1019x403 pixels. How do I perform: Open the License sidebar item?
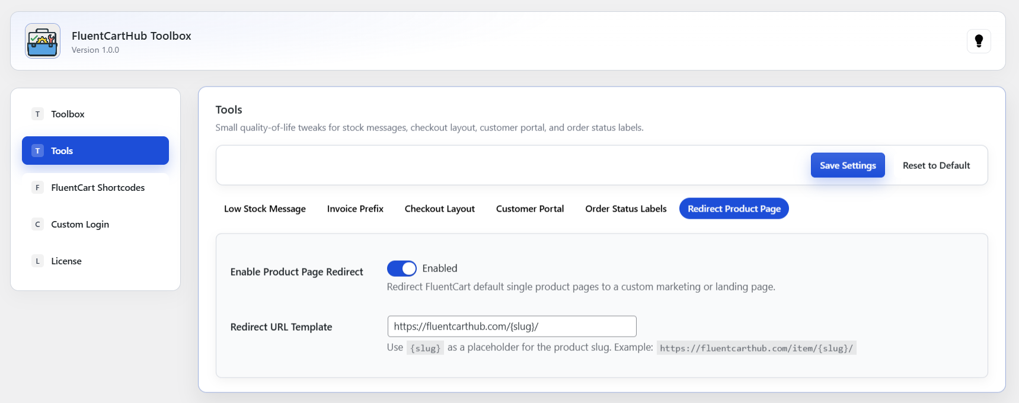click(x=66, y=261)
